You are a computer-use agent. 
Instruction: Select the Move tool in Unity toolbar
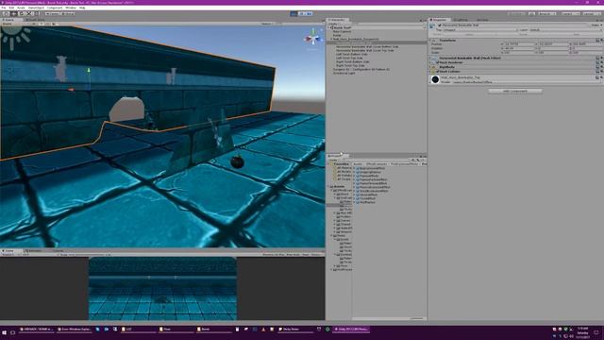(x=14, y=13)
